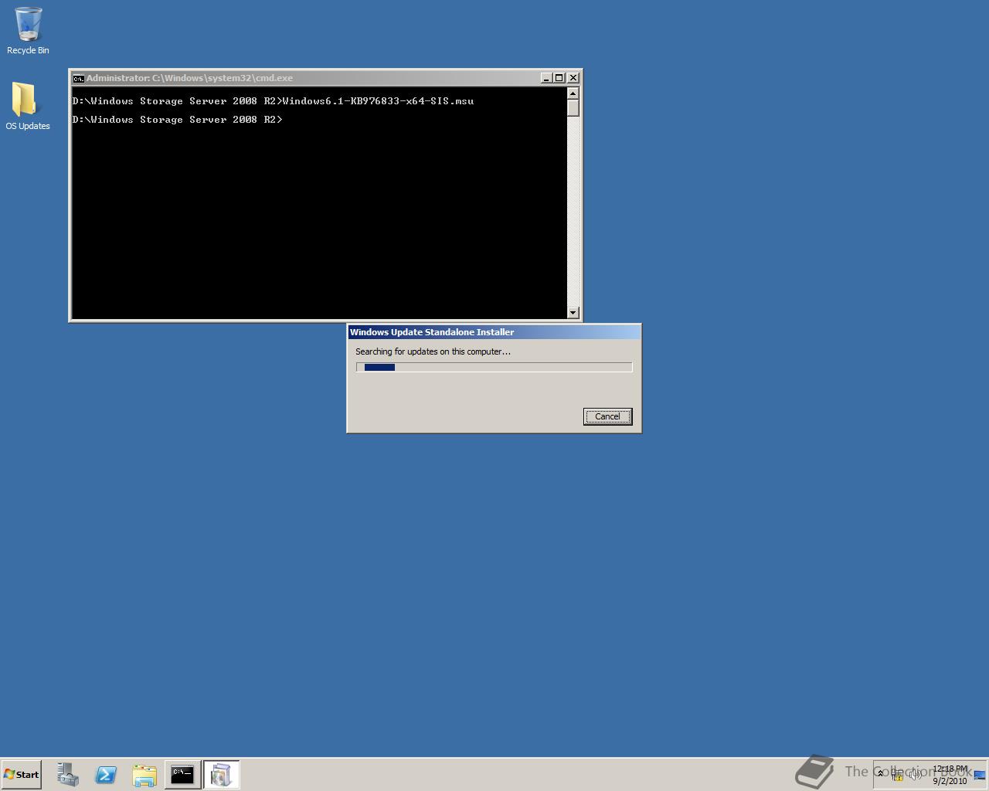
Task: Open Windows Explorer from the taskbar
Action: (x=144, y=774)
